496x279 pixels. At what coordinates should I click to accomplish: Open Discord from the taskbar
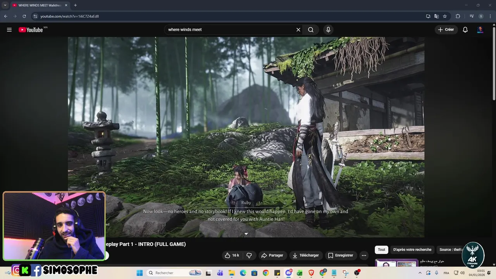tap(288, 273)
